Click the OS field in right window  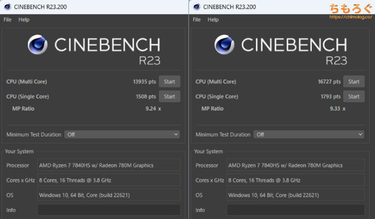(296, 195)
